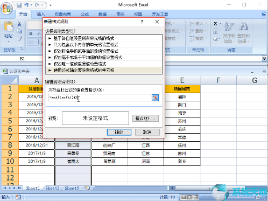This screenshot has height=201, width=268.
Task: Select rule type 仅对排名靠前或靠后的数值设置格式
Action: coord(104,51)
